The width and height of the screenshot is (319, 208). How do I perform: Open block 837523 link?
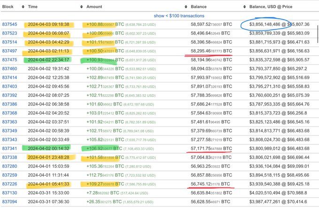(x=10, y=33)
